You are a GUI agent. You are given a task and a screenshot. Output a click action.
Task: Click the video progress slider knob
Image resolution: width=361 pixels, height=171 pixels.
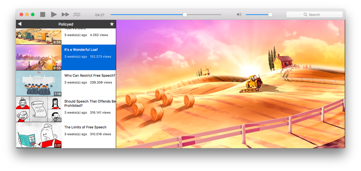185,14
